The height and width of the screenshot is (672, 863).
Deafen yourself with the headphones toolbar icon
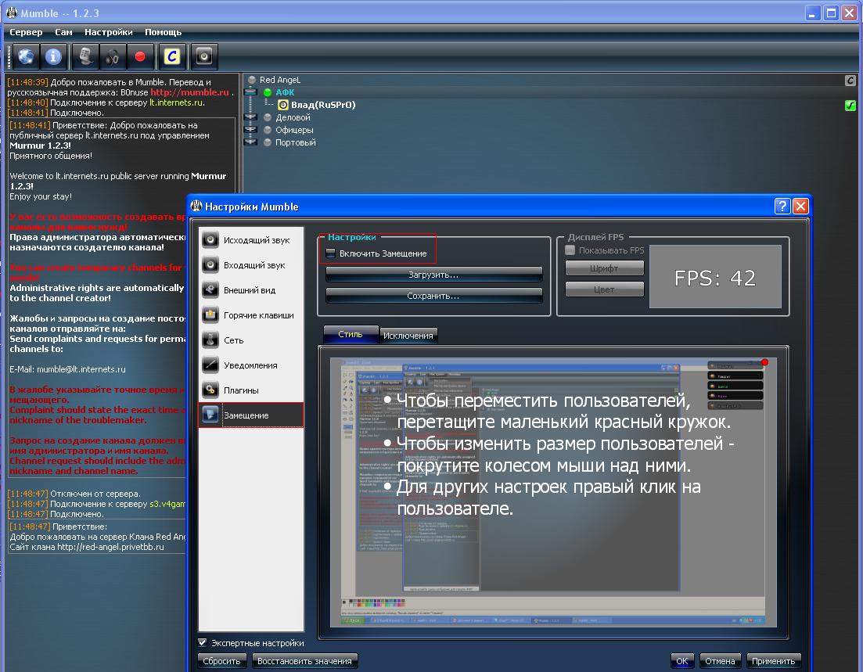click(113, 56)
